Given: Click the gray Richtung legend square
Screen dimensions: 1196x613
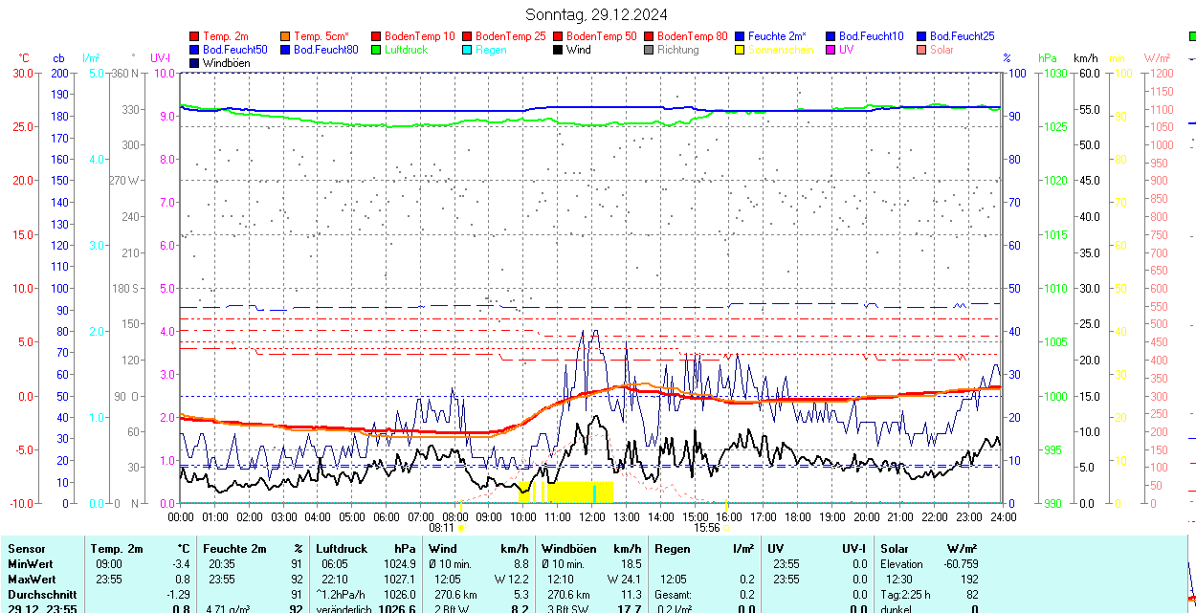Looking at the screenshot, I should point(649,50).
